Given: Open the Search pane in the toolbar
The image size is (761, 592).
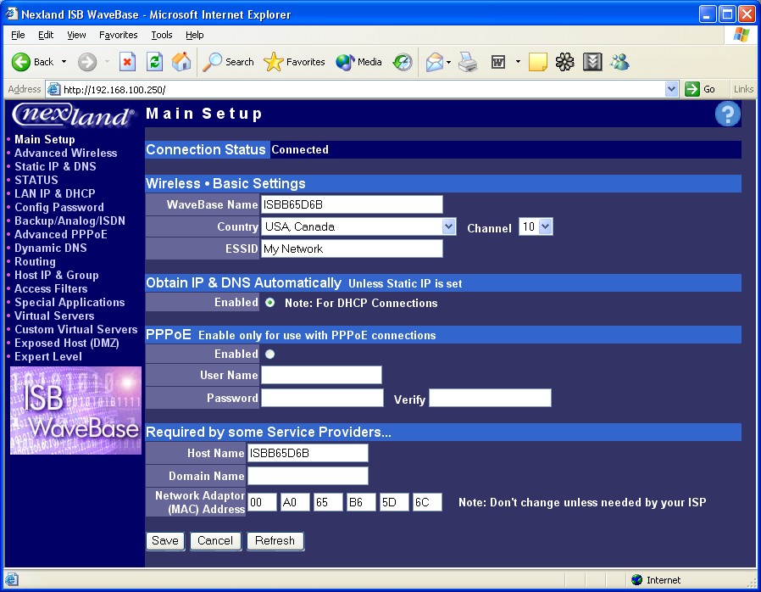Looking at the screenshot, I should pyautogui.click(x=228, y=62).
